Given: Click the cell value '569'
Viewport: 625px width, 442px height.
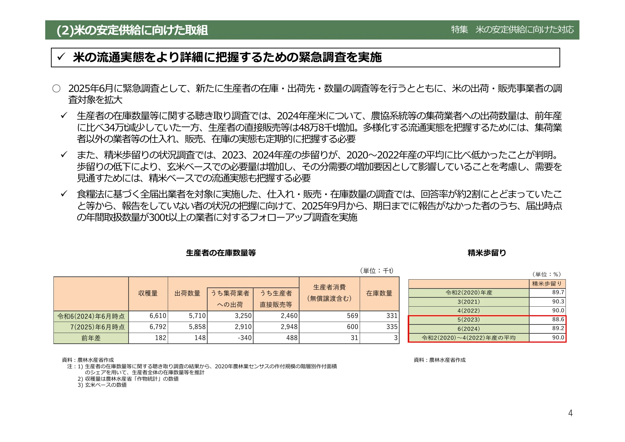Looking at the screenshot, I should (x=353, y=316).
